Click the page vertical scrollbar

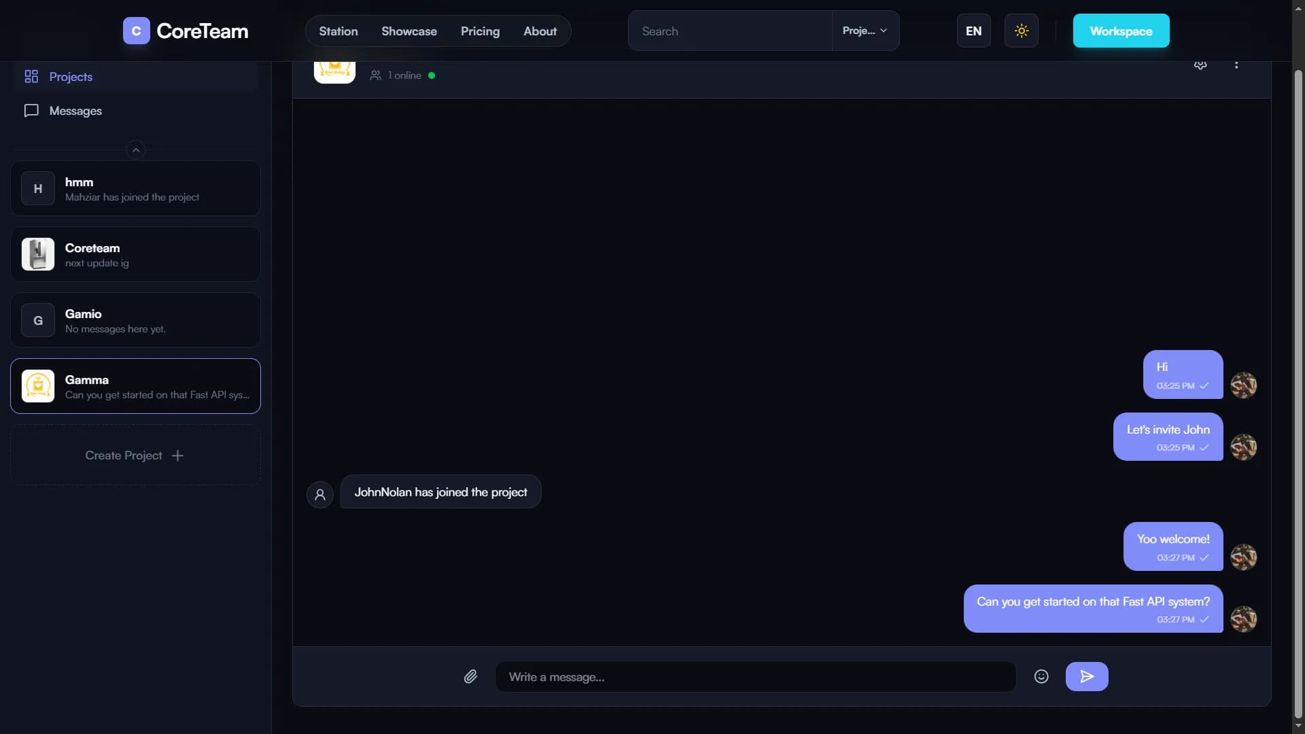1298,394
